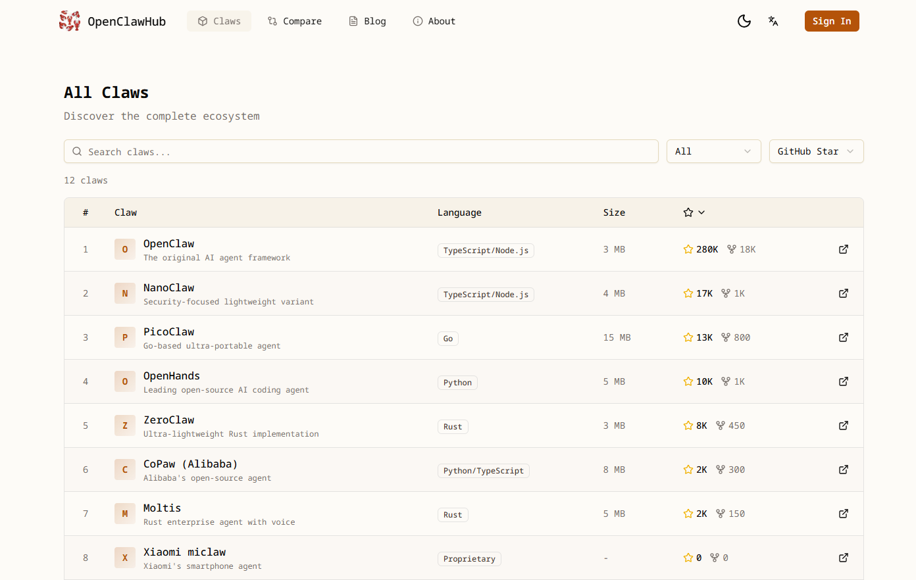Open the external link for Moltis
916x580 pixels.
point(844,514)
